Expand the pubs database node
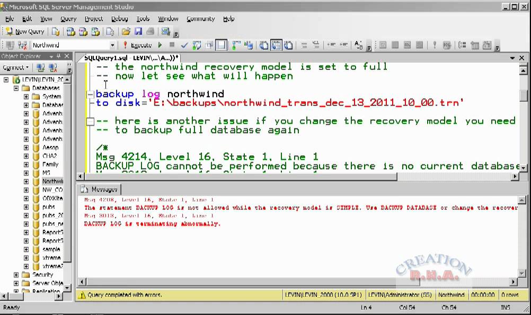Screen dimensions: 531x315 [26, 207]
